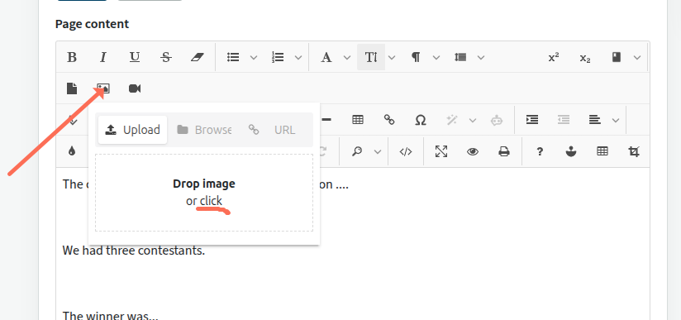Click the bowl-shaped icon next to help
Screen dimensions: 681x320
coord(571,151)
